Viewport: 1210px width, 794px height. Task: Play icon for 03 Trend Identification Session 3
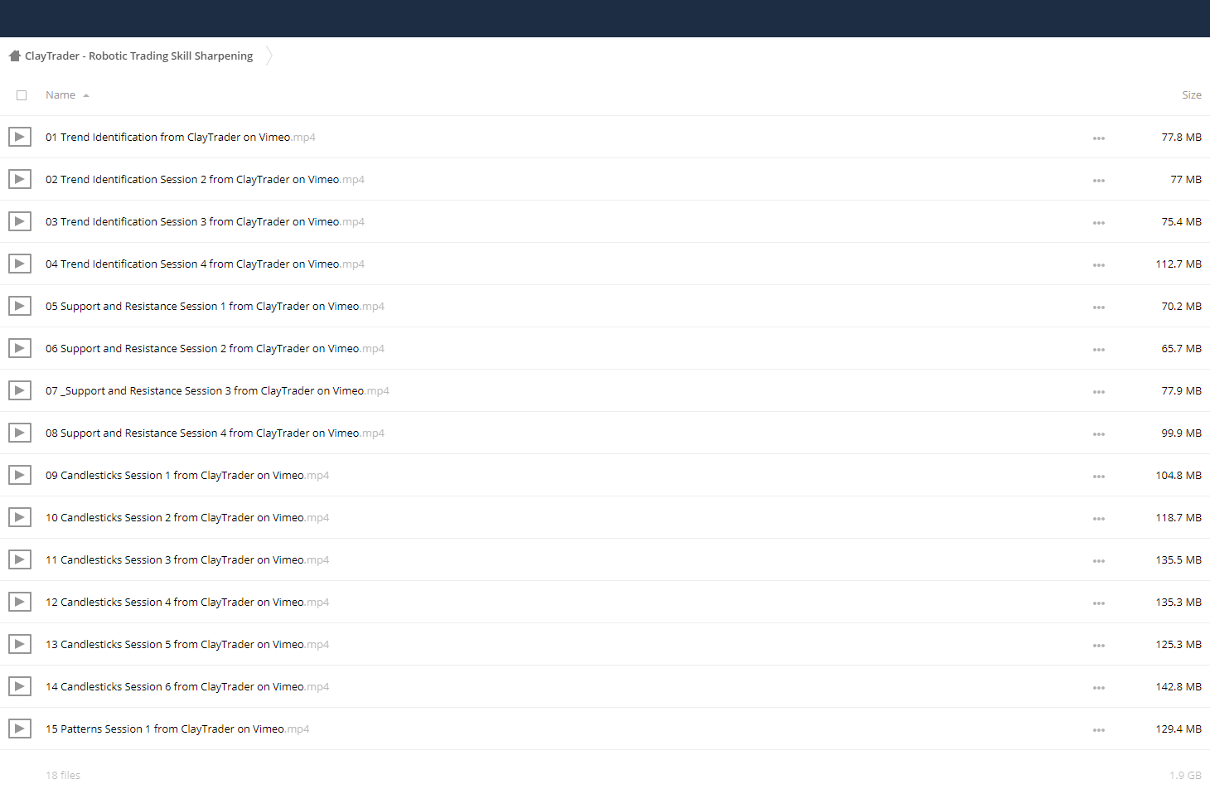tap(20, 221)
